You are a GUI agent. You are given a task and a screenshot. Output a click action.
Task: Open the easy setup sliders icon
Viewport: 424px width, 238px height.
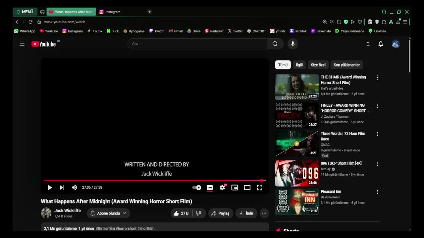point(405,22)
